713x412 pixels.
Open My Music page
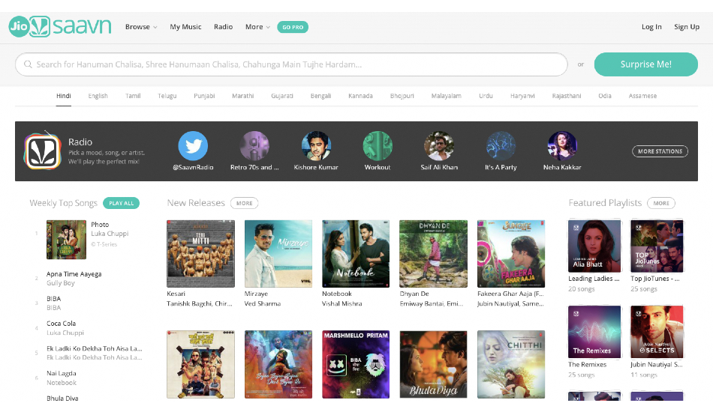[x=185, y=27]
